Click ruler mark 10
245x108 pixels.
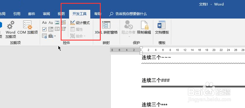click(177, 50)
